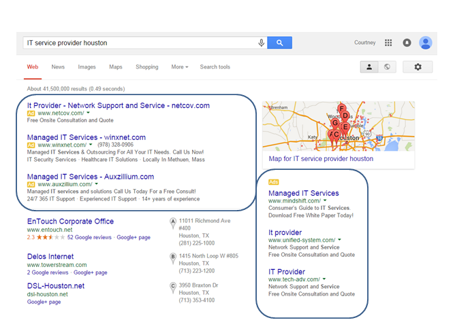Image resolution: width=455 pixels, height=335 pixels.
Task: Open Managed IT Services Auxzillium.com ad
Action: click(x=91, y=177)
